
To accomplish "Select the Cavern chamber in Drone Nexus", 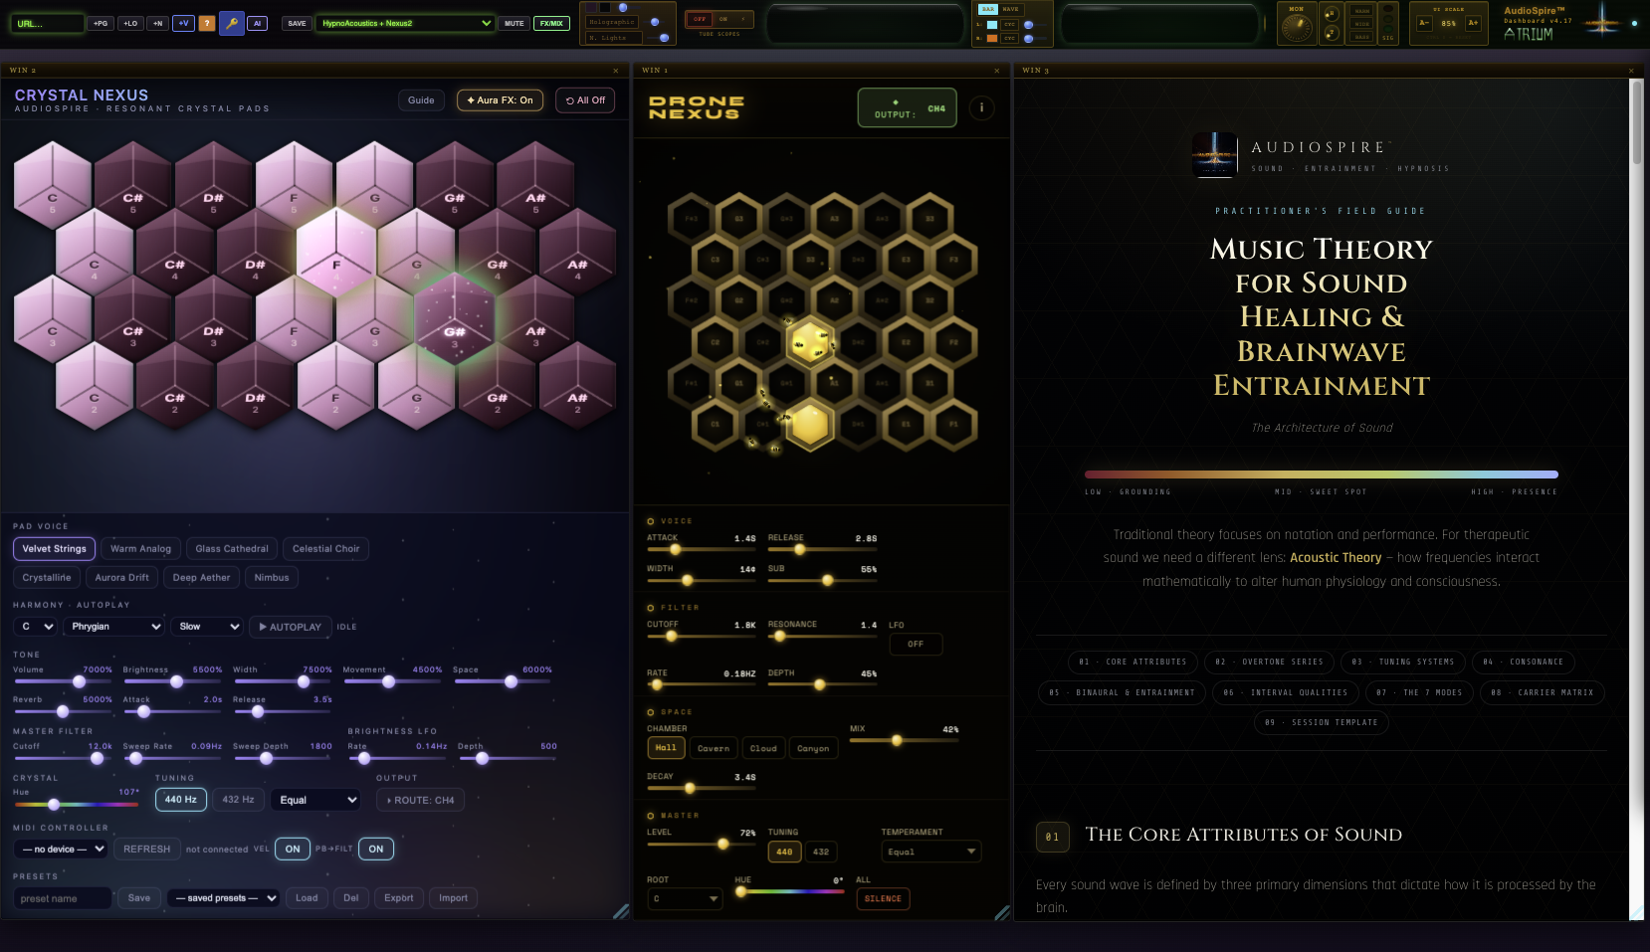I will [714, 748].
